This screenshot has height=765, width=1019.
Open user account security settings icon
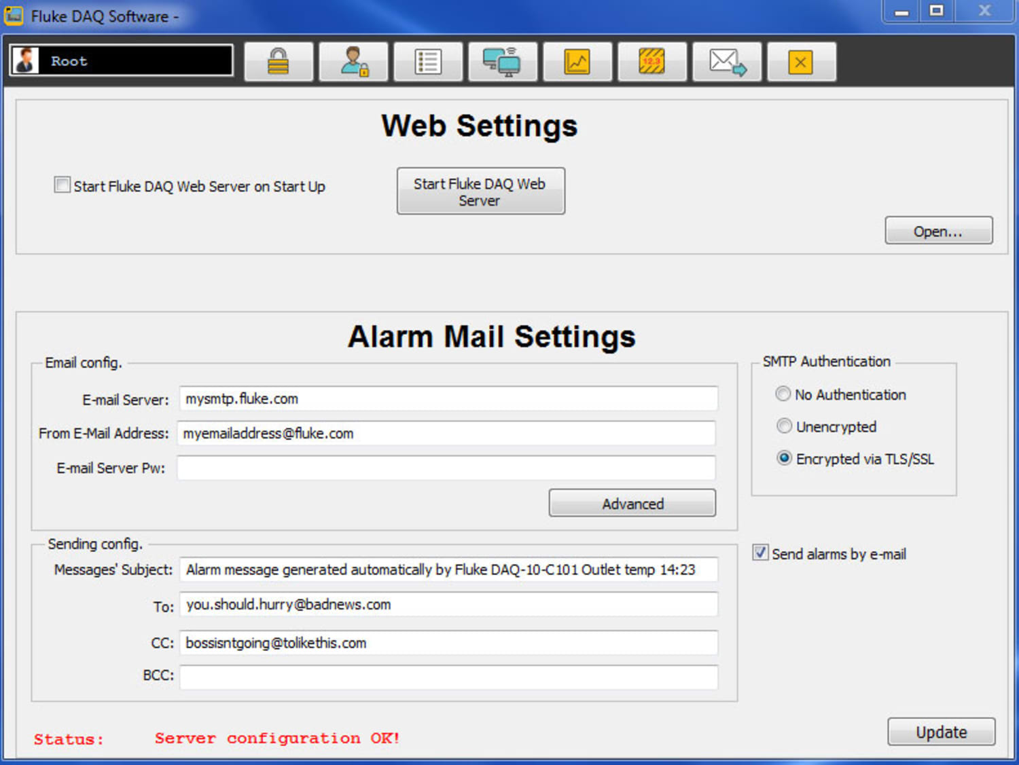[353, 61]
